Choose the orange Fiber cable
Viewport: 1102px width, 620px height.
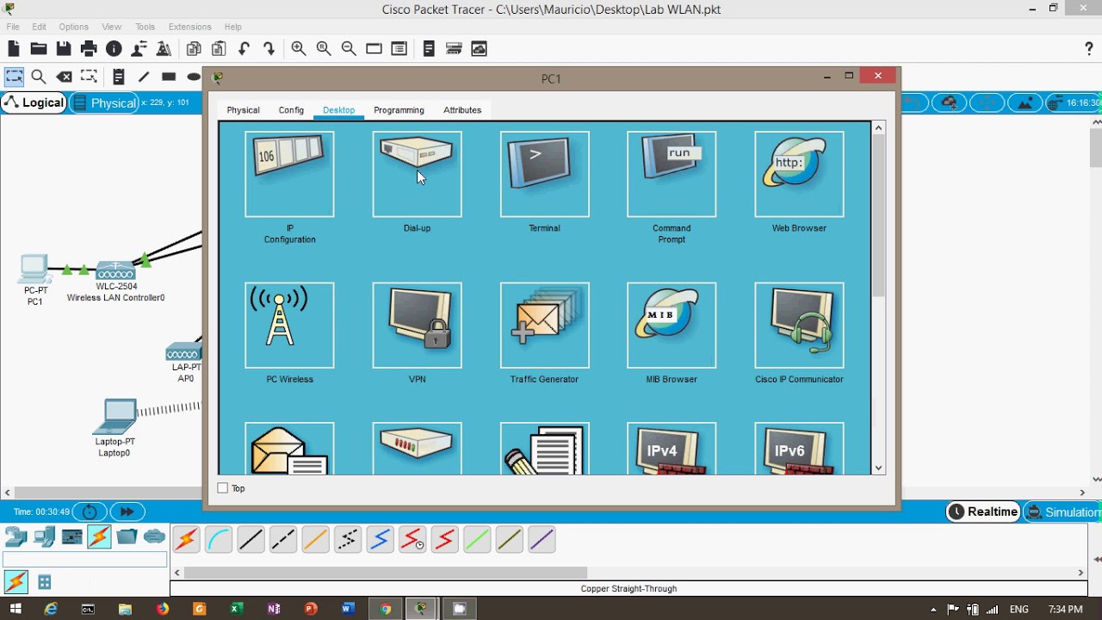pyautogui.click(x=315, y=540)
